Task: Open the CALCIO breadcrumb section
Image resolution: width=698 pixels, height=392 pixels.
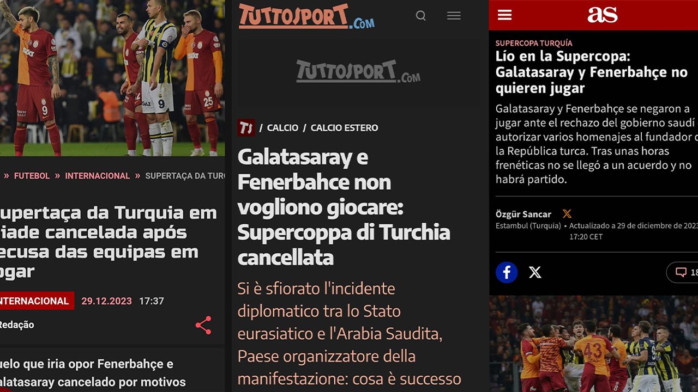Action: coord(282,128)
